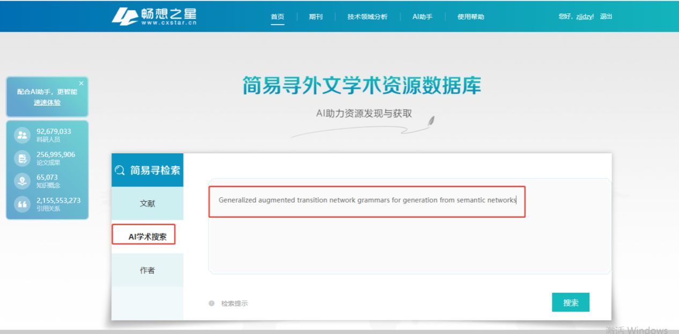Switch to the 文献 search tab
Viewport: 679px width, 334px height.
pyautogui.click(x=147, y=204)
